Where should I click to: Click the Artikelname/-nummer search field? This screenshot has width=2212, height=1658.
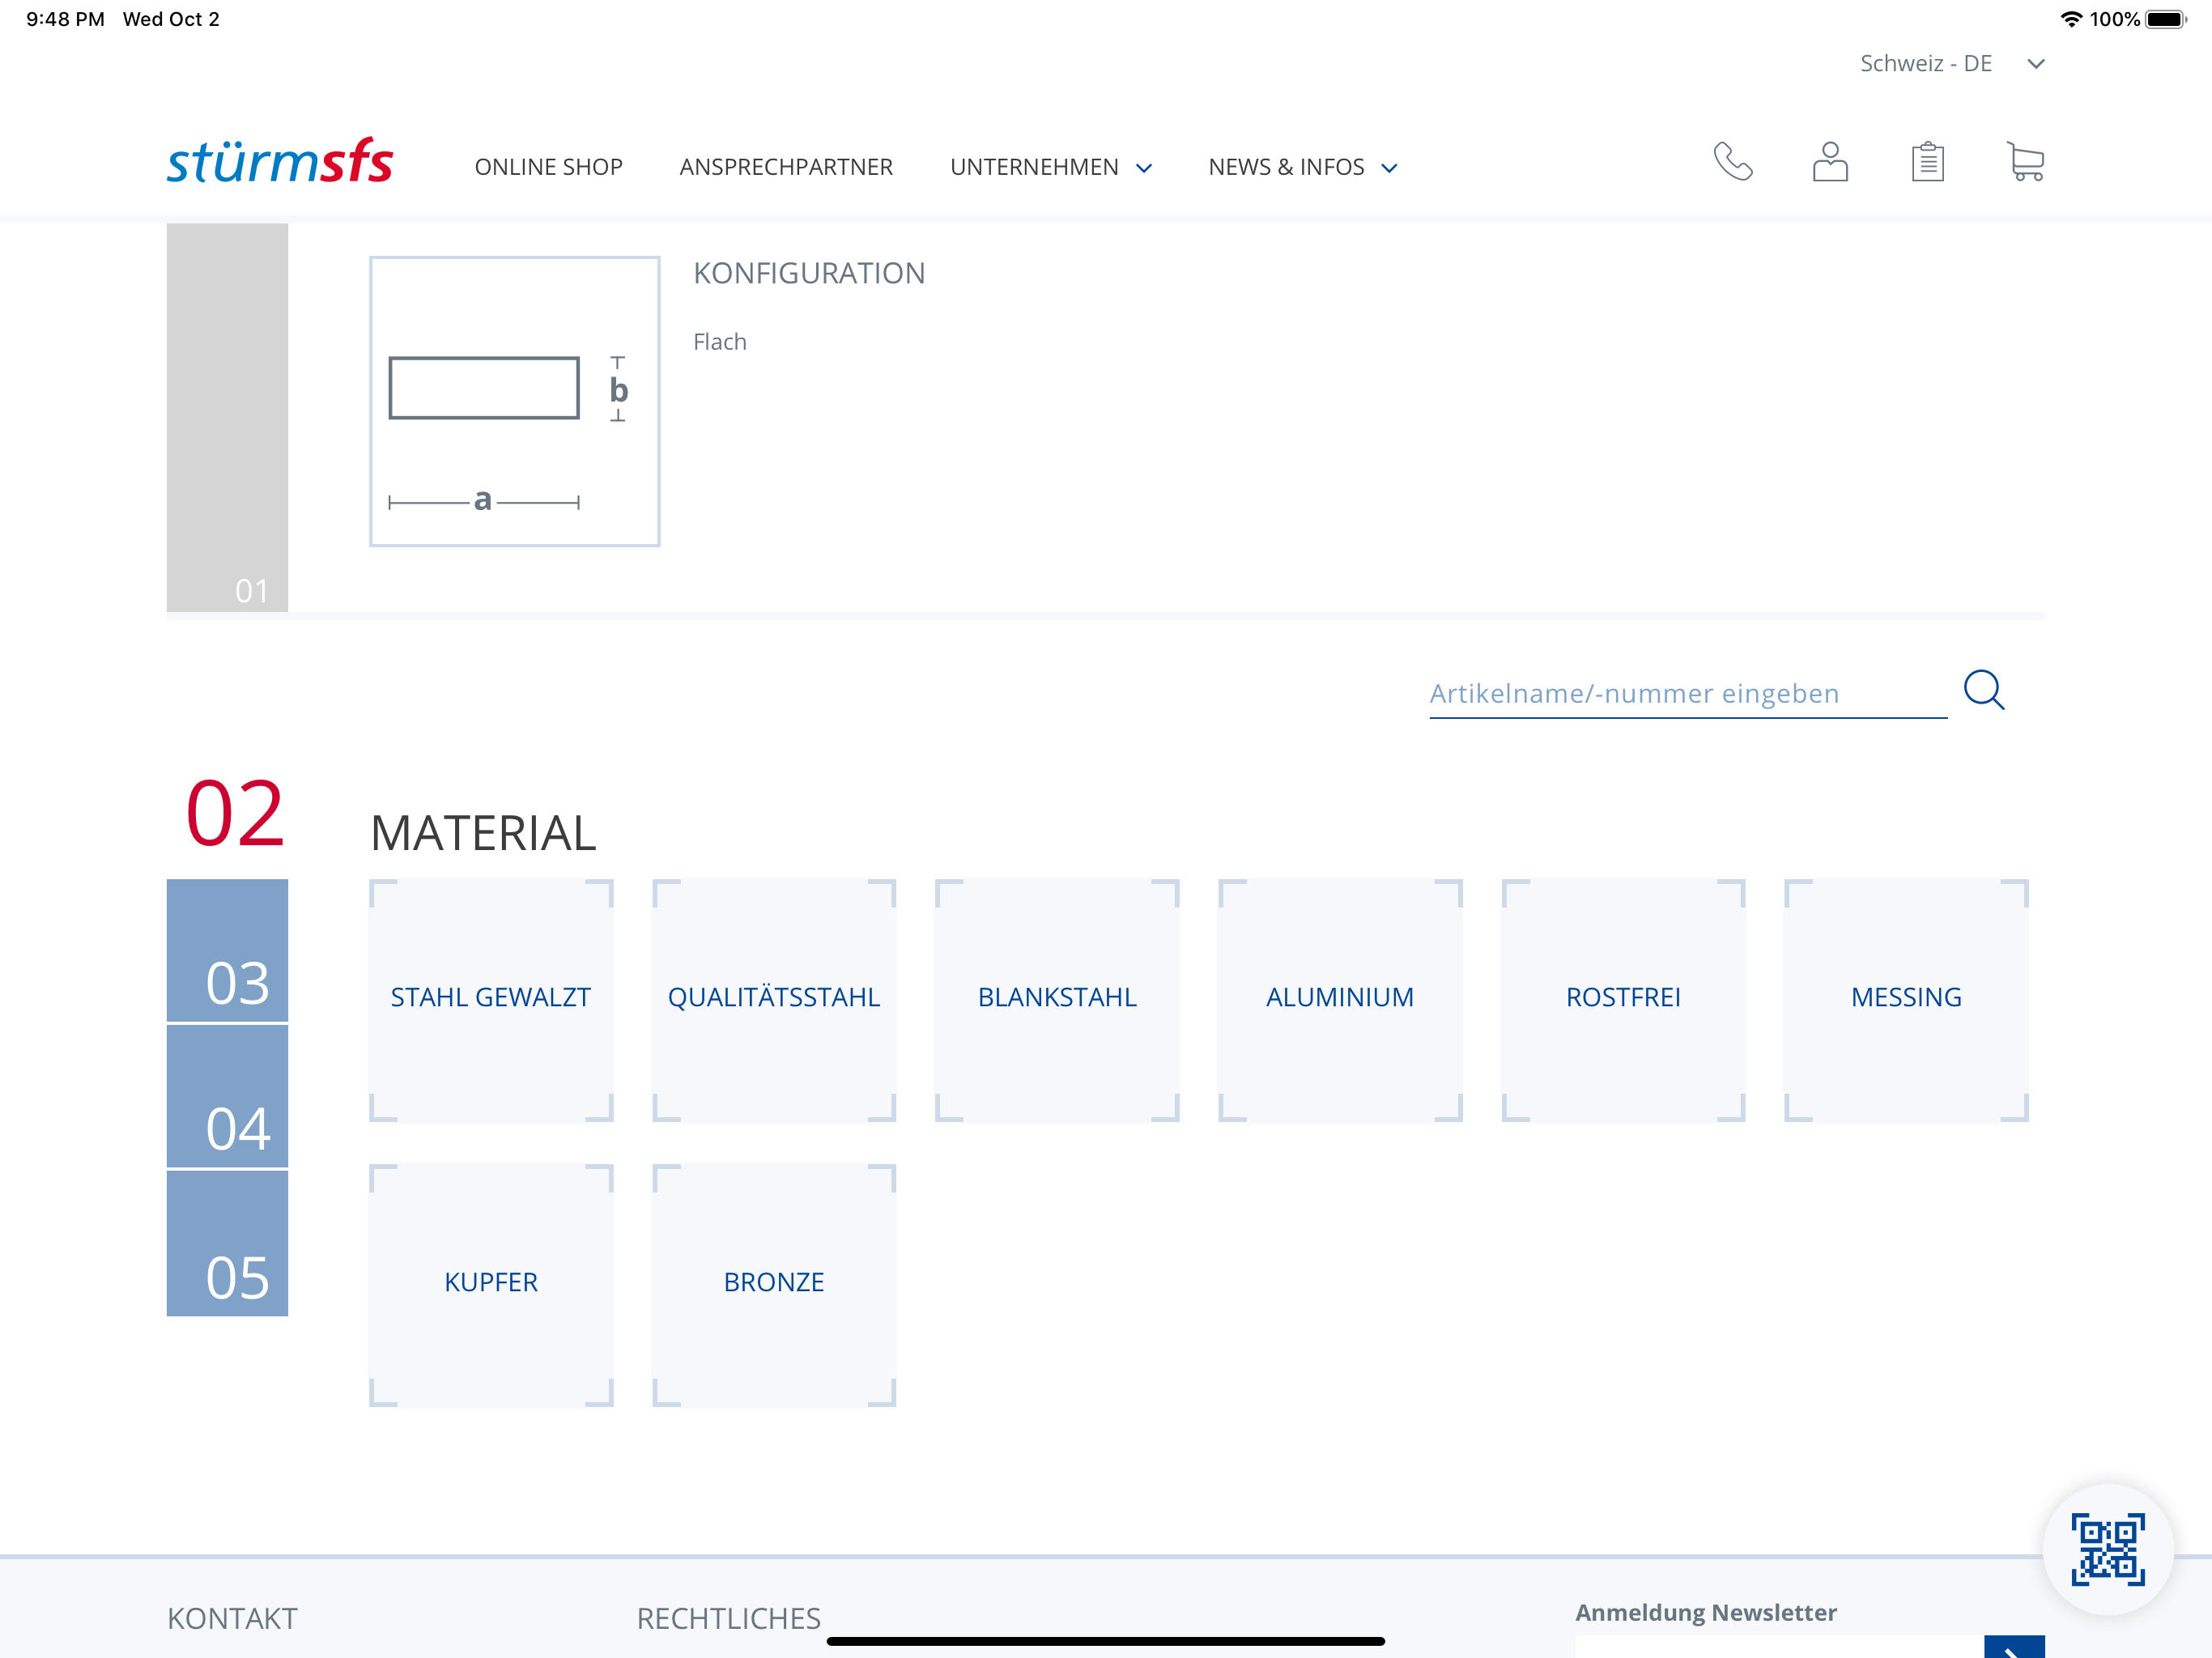click(1688, 693)
